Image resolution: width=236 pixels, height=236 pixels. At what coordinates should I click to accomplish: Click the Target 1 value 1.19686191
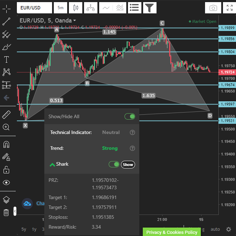click(104, 197)
